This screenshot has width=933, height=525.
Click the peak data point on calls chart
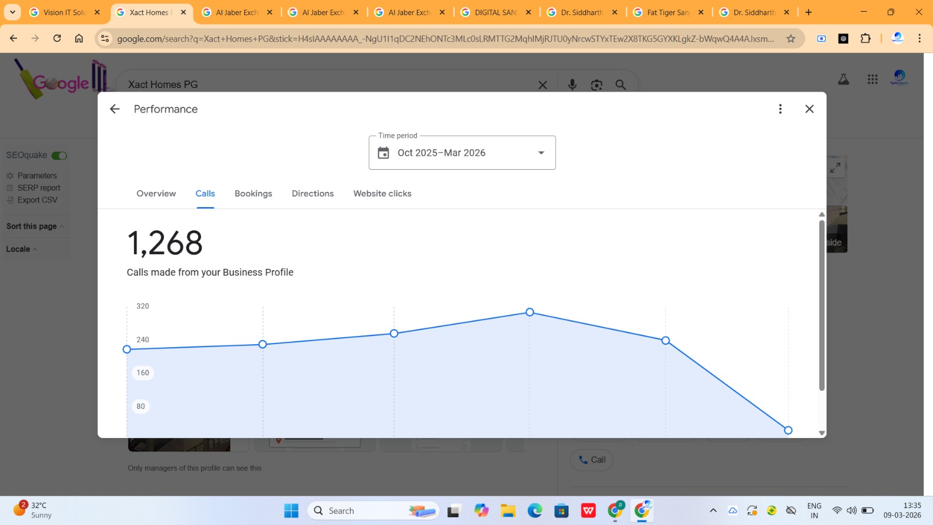coord(529,312)
